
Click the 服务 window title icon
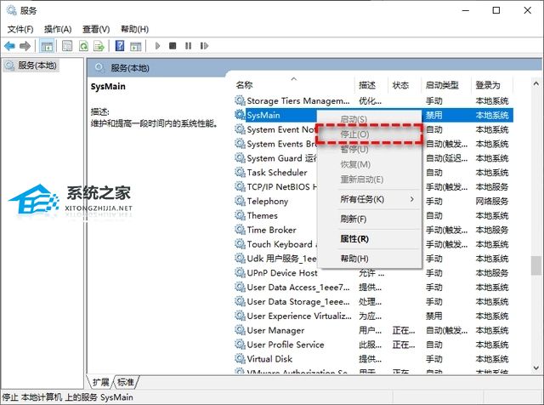click(x=11, y=10)
